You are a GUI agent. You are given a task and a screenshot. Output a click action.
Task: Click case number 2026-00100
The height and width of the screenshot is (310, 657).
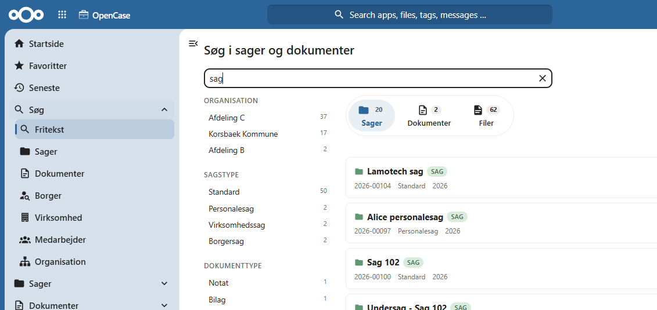[372, 277]
